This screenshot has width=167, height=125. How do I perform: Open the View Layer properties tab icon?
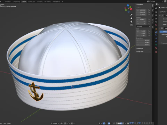(156, 19)
